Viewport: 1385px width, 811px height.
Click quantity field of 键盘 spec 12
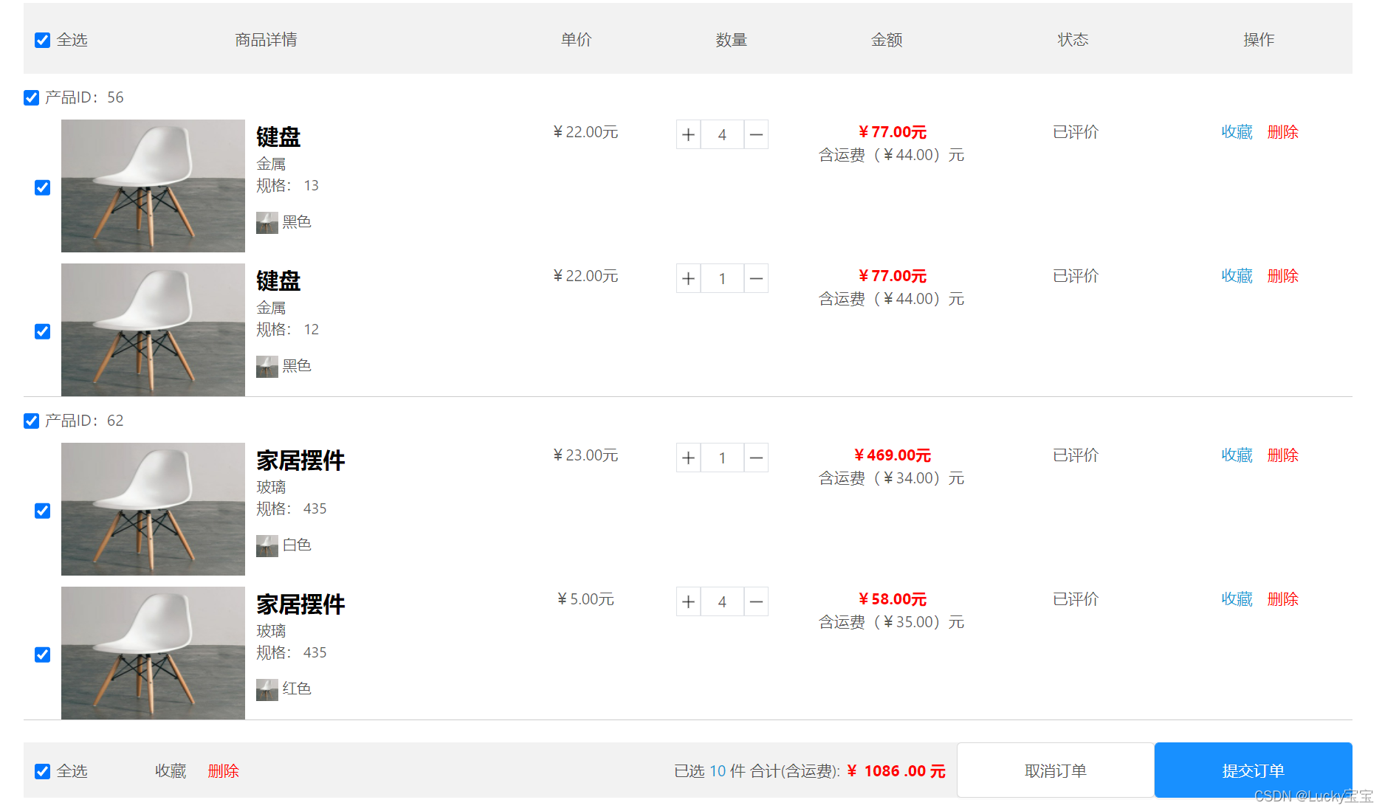[722, 278]
